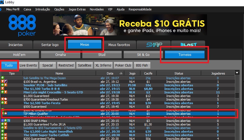Click the green plus icon beside Sub Satellite to The Mega Dozen
This screenshot has width=244, height=140.
pyautogui.click(x=2, y=78)
